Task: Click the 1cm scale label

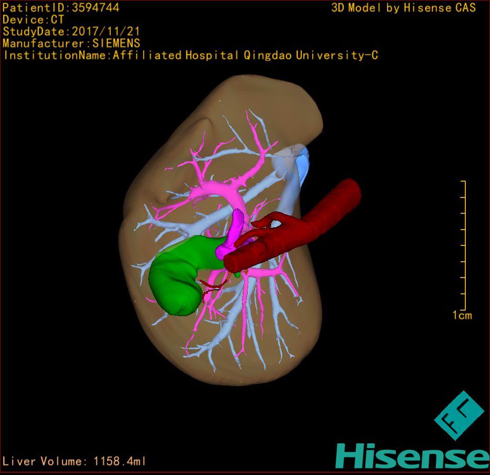Action: (462, 316)
